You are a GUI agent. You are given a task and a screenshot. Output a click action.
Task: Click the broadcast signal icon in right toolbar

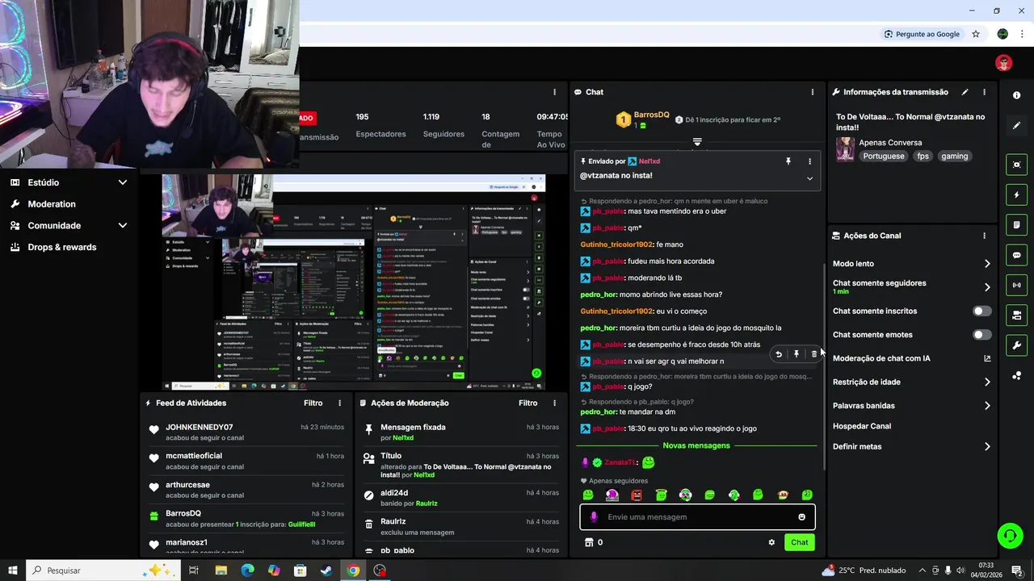1016,285
